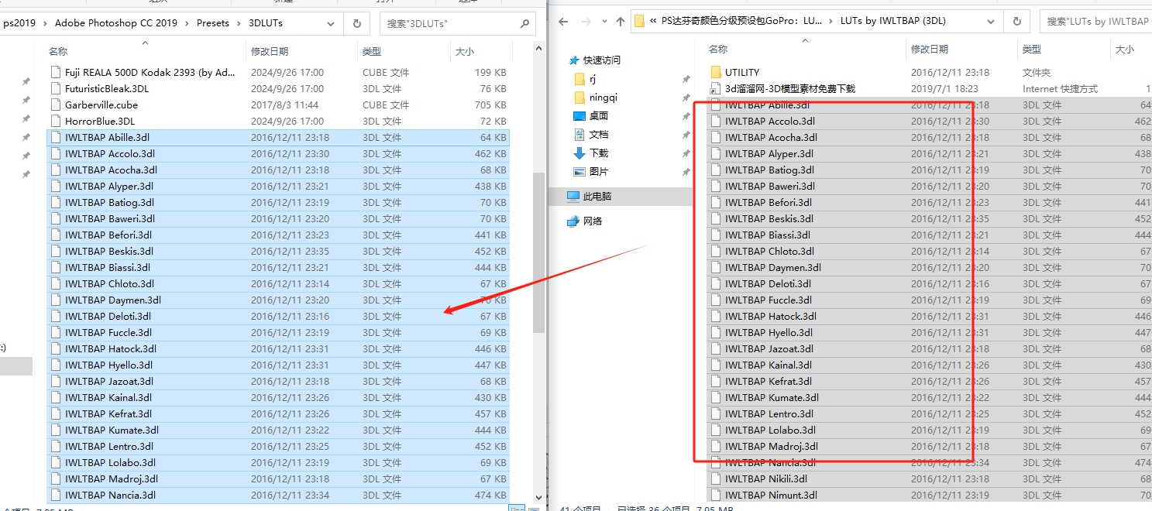
Task: Open rj folder in navigation pane
Action: (593, 79)
